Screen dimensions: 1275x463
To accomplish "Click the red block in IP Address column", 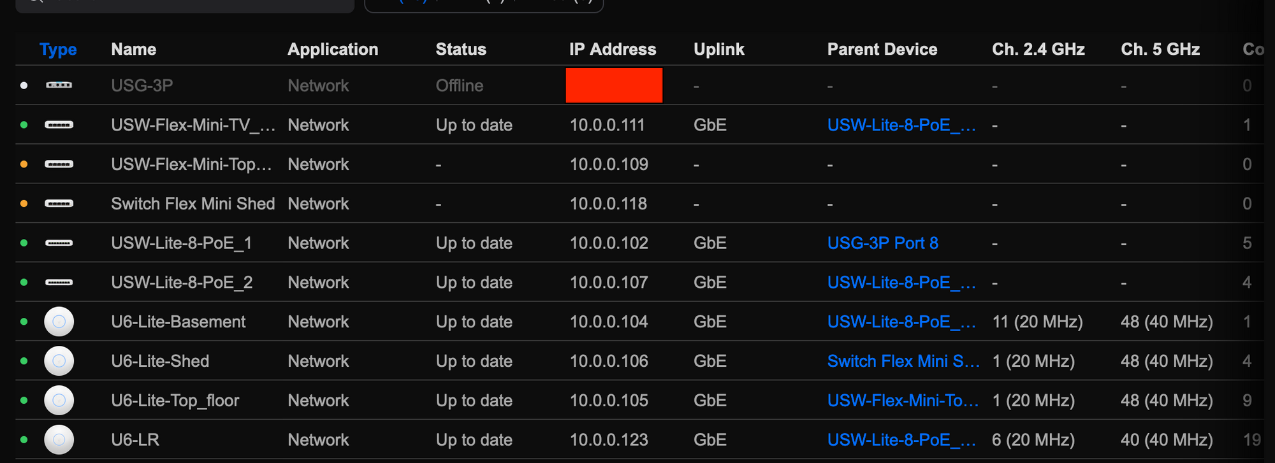I will tap(614, 85).
